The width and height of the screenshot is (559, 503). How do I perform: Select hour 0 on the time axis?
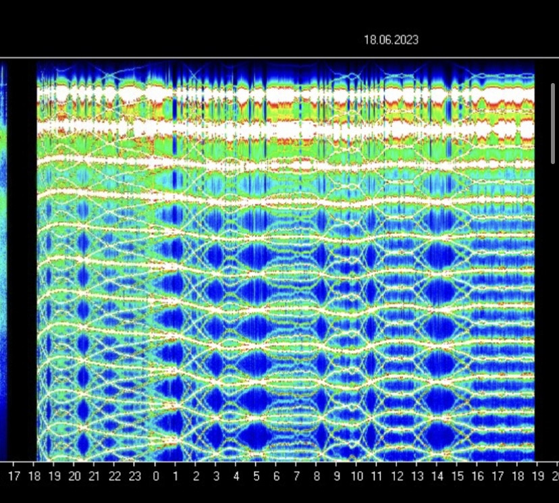coord(155,477)
